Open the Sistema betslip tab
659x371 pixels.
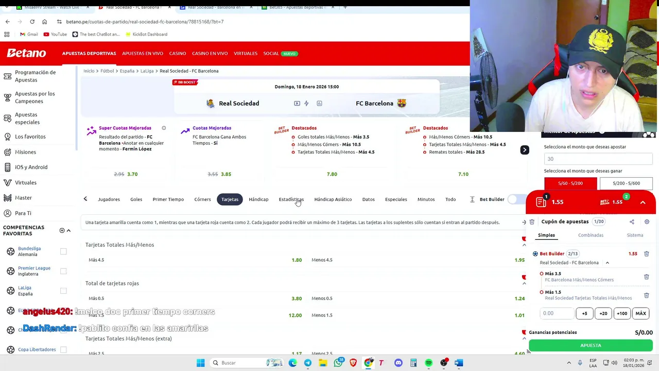coord(635,235)
